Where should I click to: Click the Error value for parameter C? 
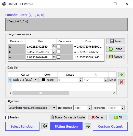tap(89, 47)
